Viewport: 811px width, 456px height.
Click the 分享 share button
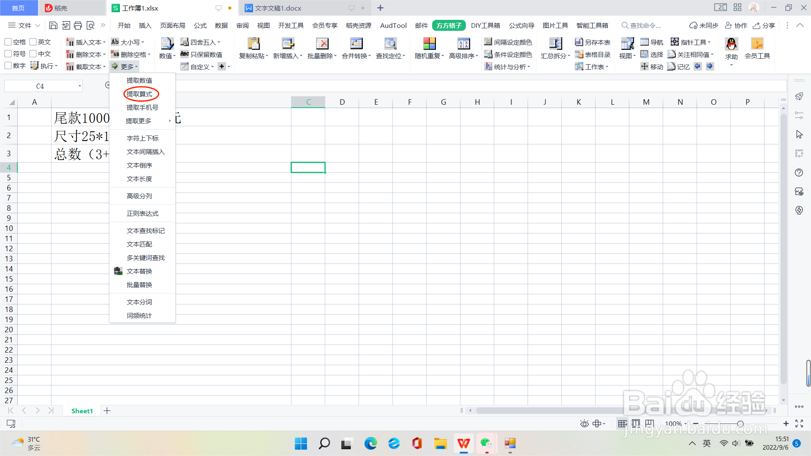coord(764,26)
